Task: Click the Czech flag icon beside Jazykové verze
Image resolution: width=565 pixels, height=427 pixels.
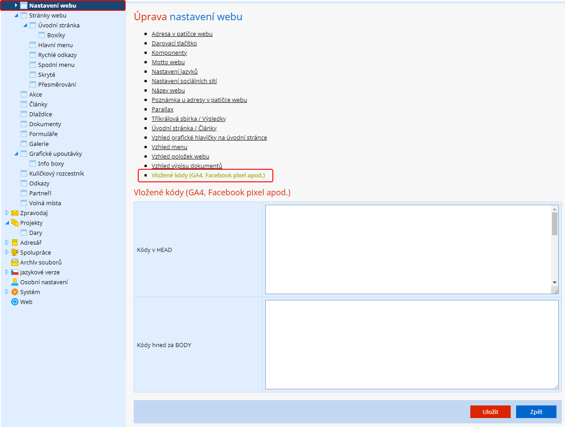Action: tap(15, 272)
